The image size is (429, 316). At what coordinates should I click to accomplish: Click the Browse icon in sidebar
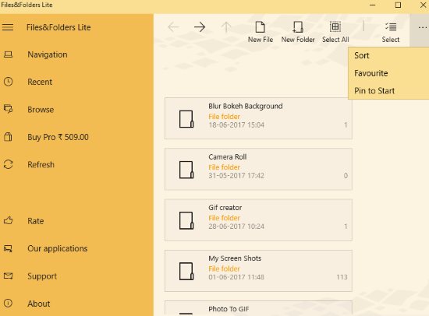[x=9, y=109]
